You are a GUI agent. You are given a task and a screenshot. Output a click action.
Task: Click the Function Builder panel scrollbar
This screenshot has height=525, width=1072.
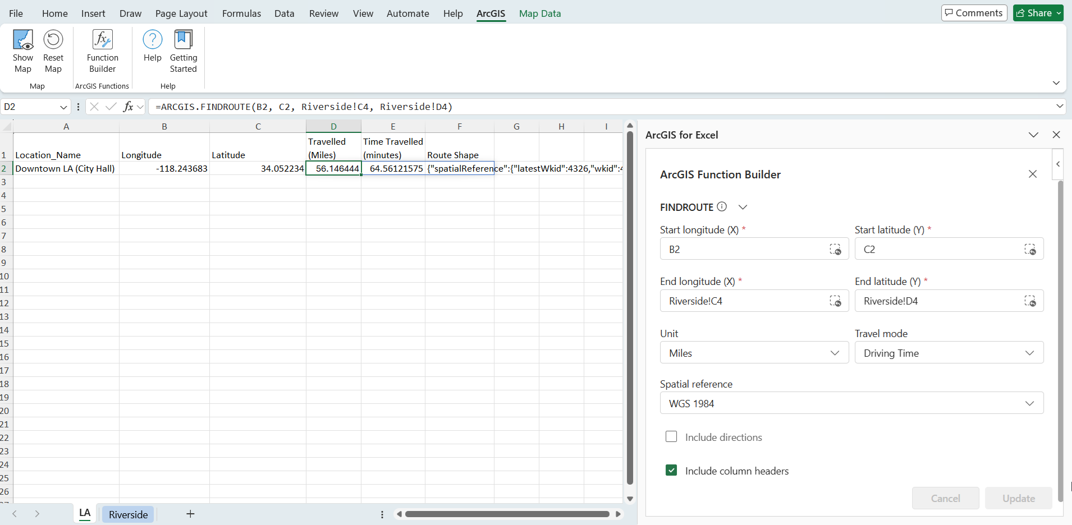point(1060,341)
